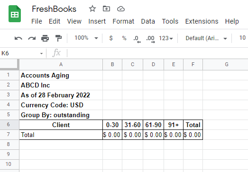Viewport: 248px width, 172px height.
Task: Select the 91+ header cell
Action: coord(174,125)
